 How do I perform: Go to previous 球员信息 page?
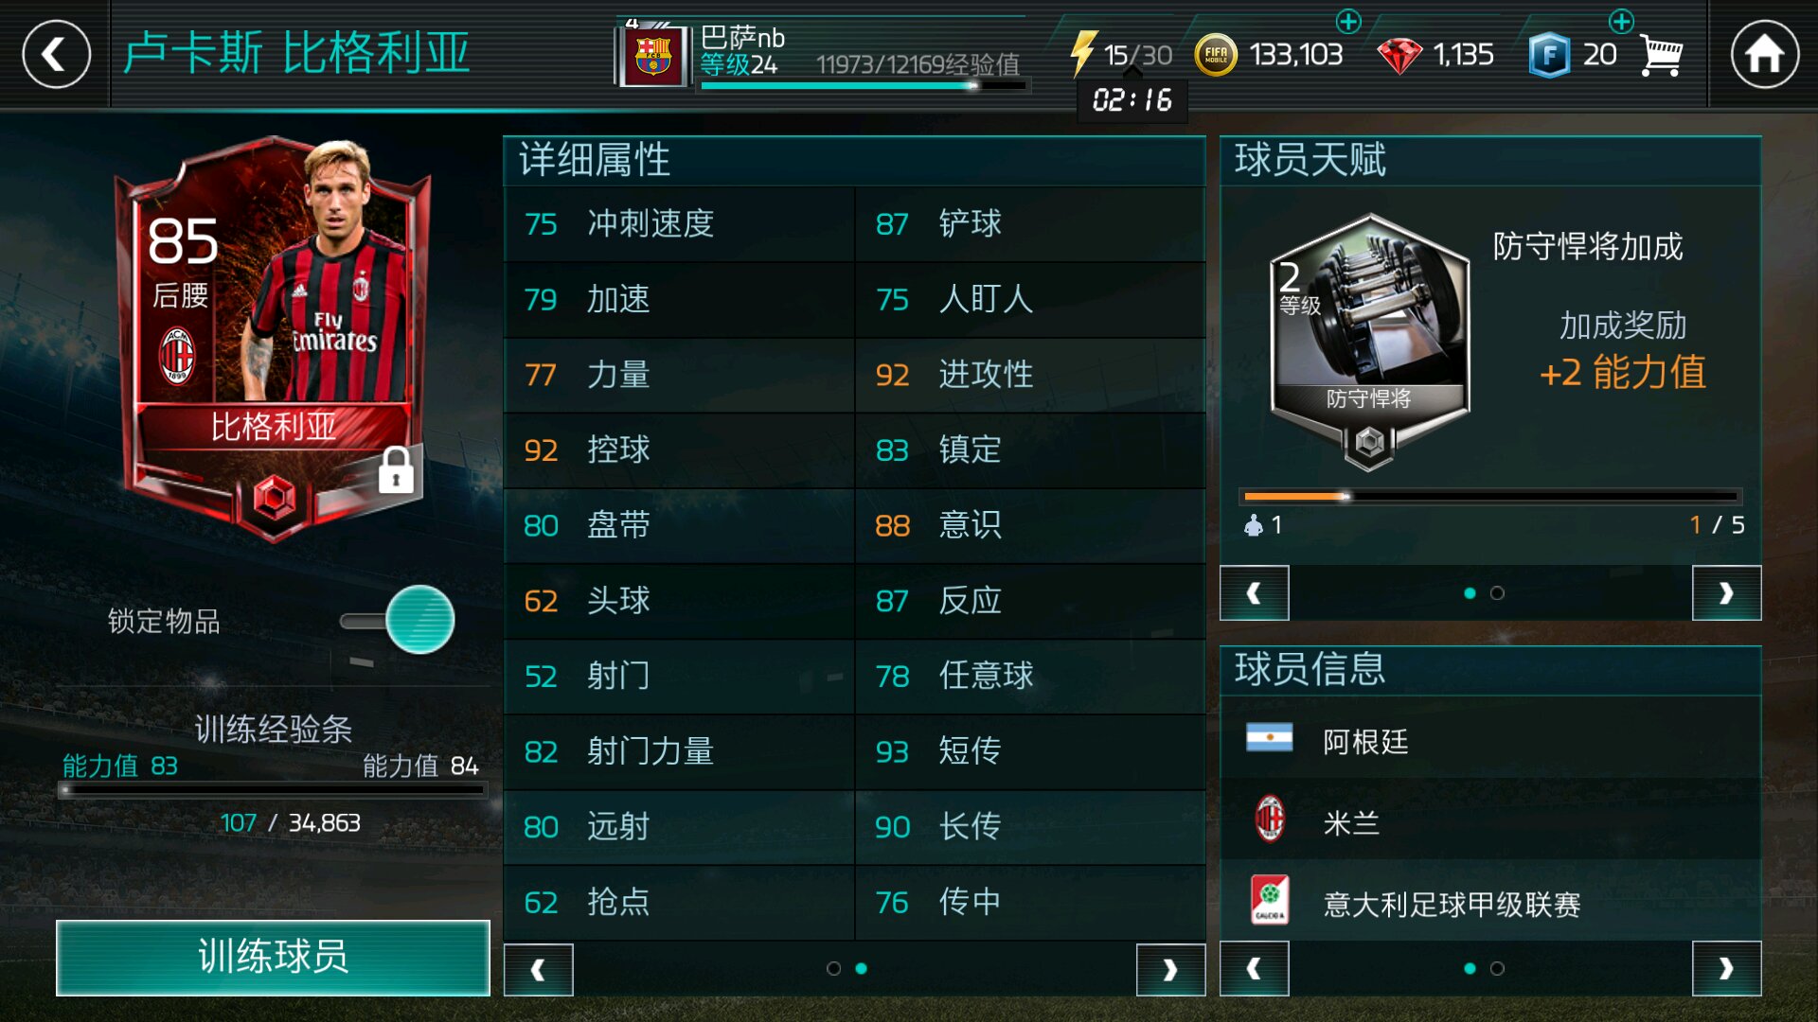[1254, 968]
